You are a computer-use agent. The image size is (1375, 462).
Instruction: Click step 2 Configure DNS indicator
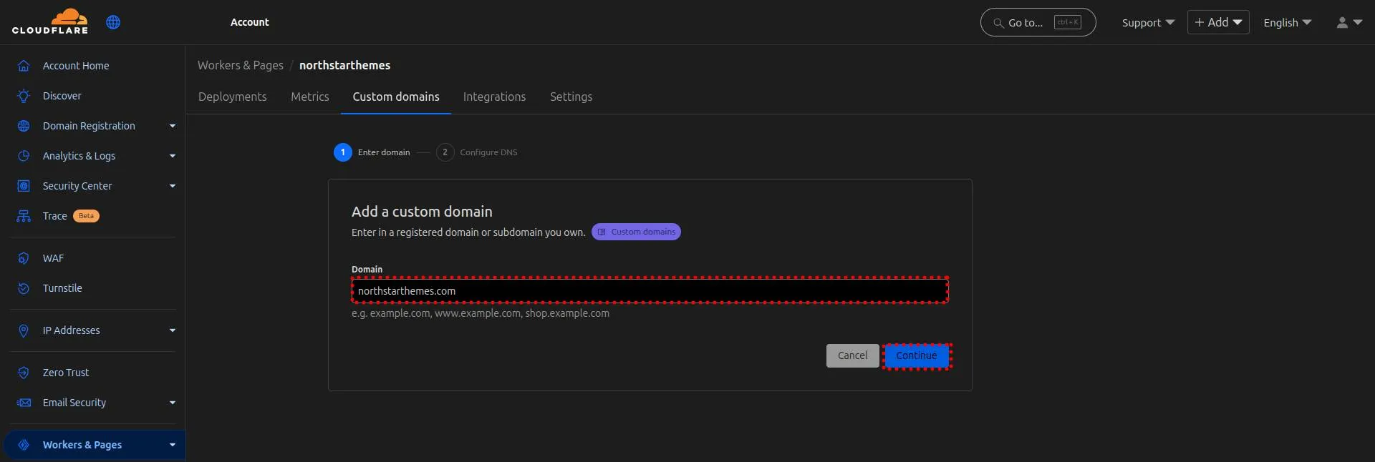(x=477, y=152)
